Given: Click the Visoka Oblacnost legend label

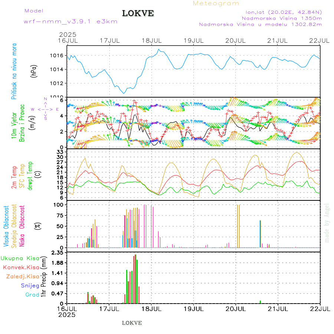Looking at the screenshot, I should pyautogui.click(x=6, y=226).
